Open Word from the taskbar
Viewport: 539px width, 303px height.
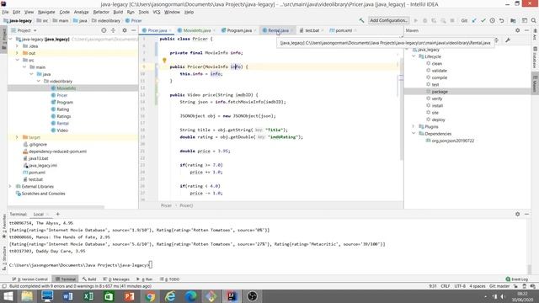(67, 296)
